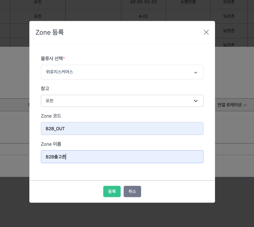Sort by the 연결 로케이션 arrow icon

(245, 105)
